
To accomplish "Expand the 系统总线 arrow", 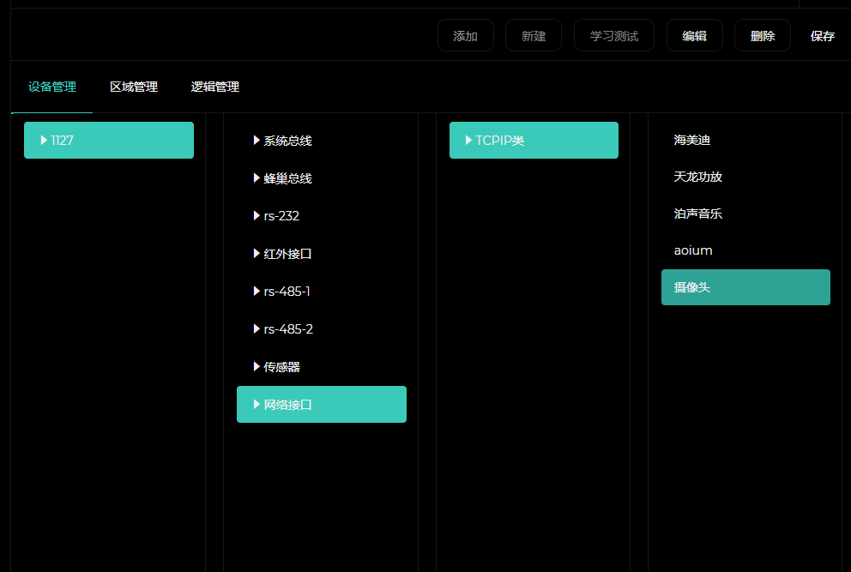I will pyautogui.click(x=257, y=140).
